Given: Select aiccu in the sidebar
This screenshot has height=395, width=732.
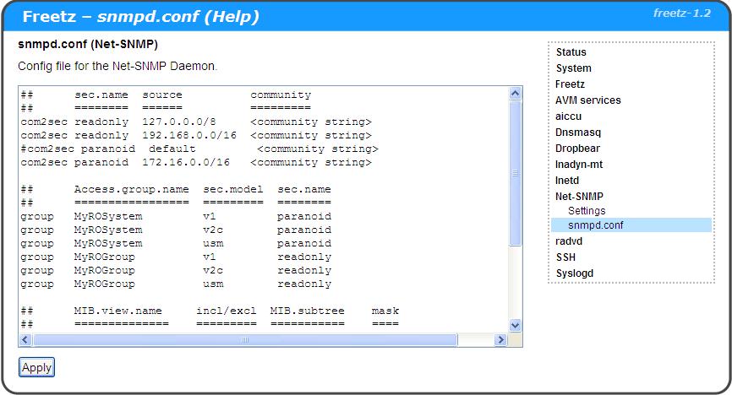Looking at the screenshot, I should (x=569, y=116).
